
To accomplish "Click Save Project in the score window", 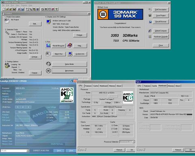I will coord(161,15).
